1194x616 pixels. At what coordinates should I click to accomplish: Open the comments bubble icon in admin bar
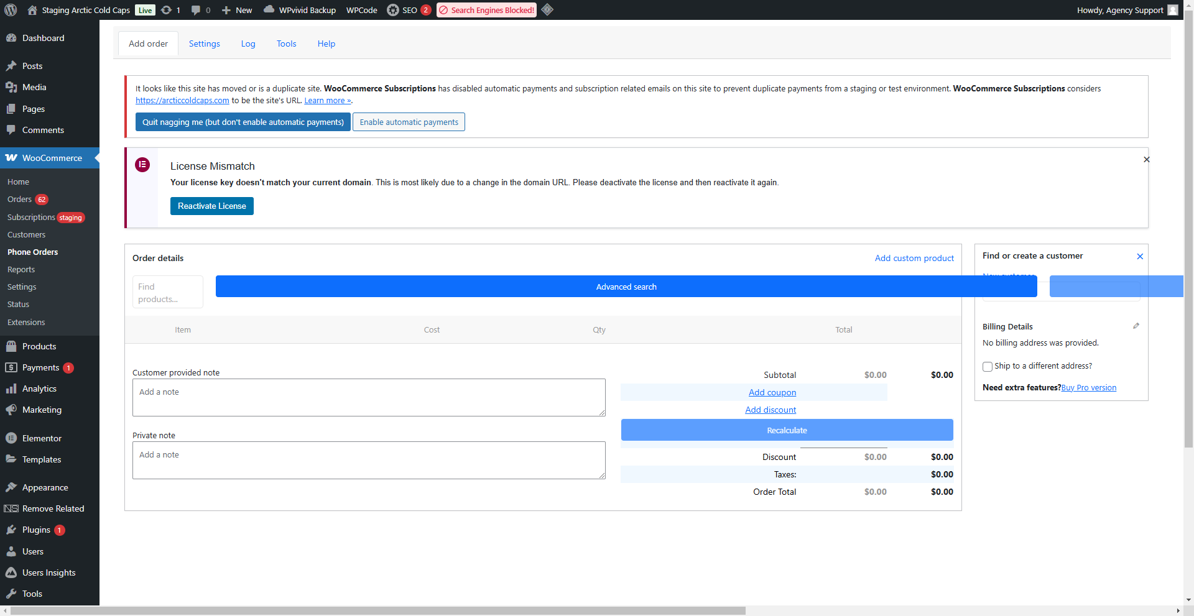click(197, 10)
